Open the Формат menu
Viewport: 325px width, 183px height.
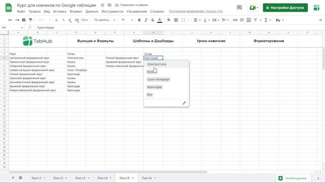76,11
